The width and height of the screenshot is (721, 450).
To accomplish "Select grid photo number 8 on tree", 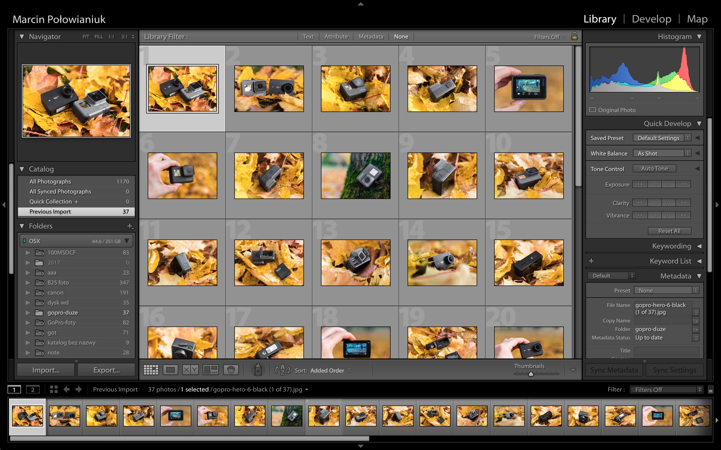I will coord(355,175).
